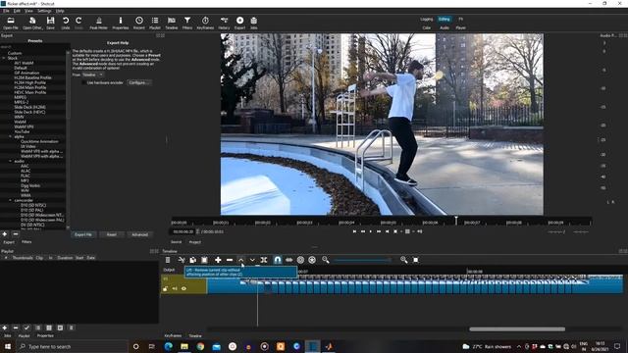Click the Windows Start button
628x353 pixels.
[x=8, y=346]
